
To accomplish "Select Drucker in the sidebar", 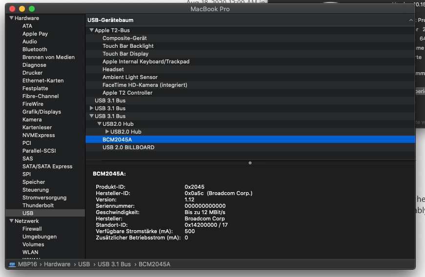I will (32, 73).
